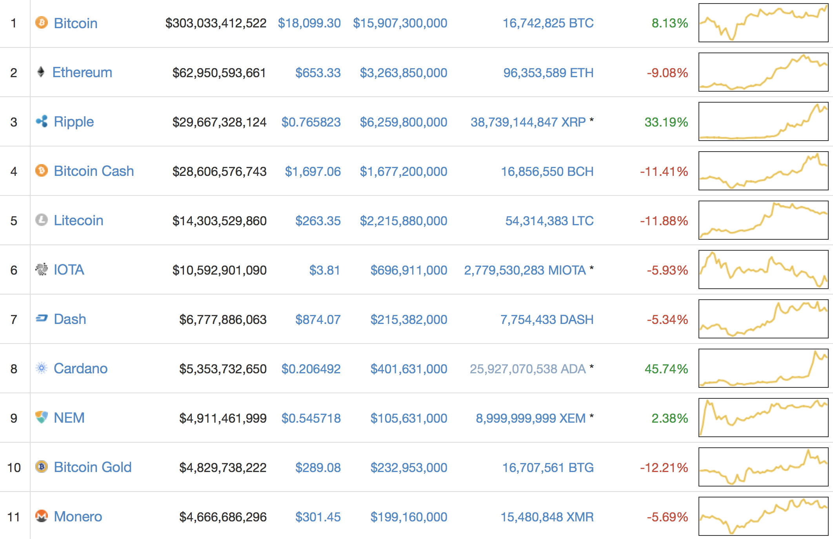833x539 pixels.
Task: Click the Bitcoin Gold logo icon
Action: pyautogui.click(x=42, y=467)
